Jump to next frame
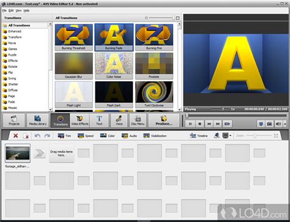This screenshot has width=290, height=222. pos(218,124)
